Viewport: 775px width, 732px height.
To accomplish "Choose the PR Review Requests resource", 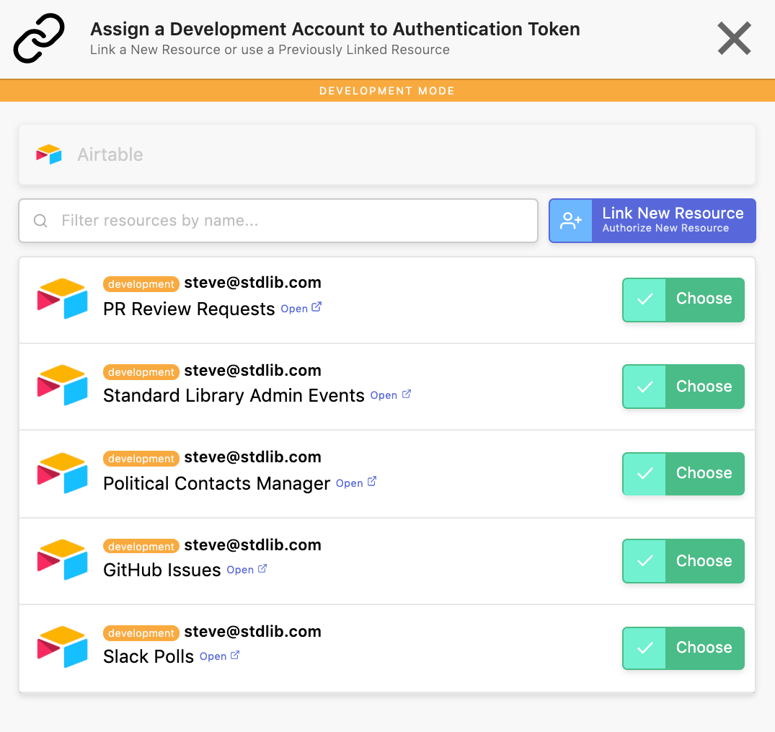I will click(x=683, y=300).
